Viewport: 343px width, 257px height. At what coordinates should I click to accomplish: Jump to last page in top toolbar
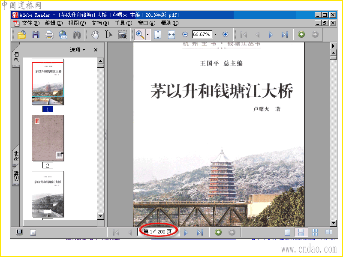click(285, 35)
